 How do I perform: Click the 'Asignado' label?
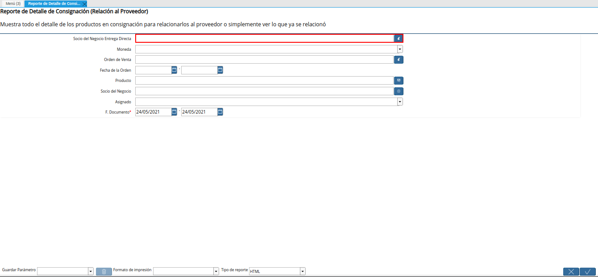point(123,102)
